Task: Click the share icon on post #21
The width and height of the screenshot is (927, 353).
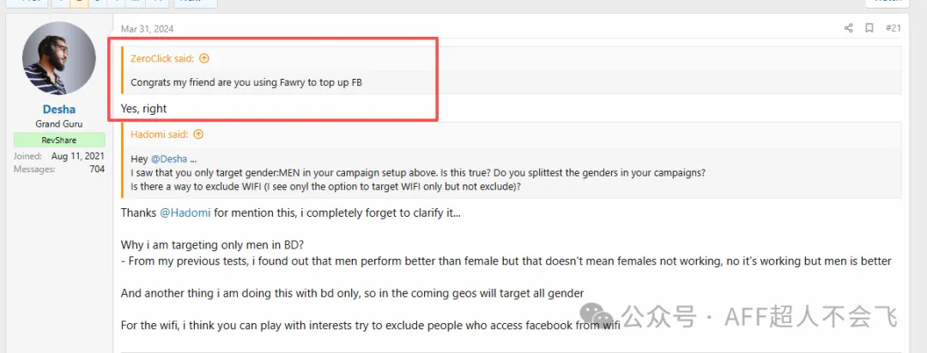Action: click(848, 28)
